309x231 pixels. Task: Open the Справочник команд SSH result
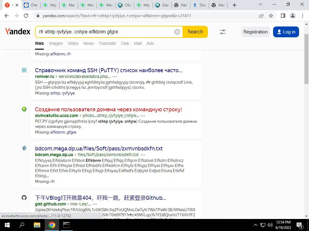(109, 70)
